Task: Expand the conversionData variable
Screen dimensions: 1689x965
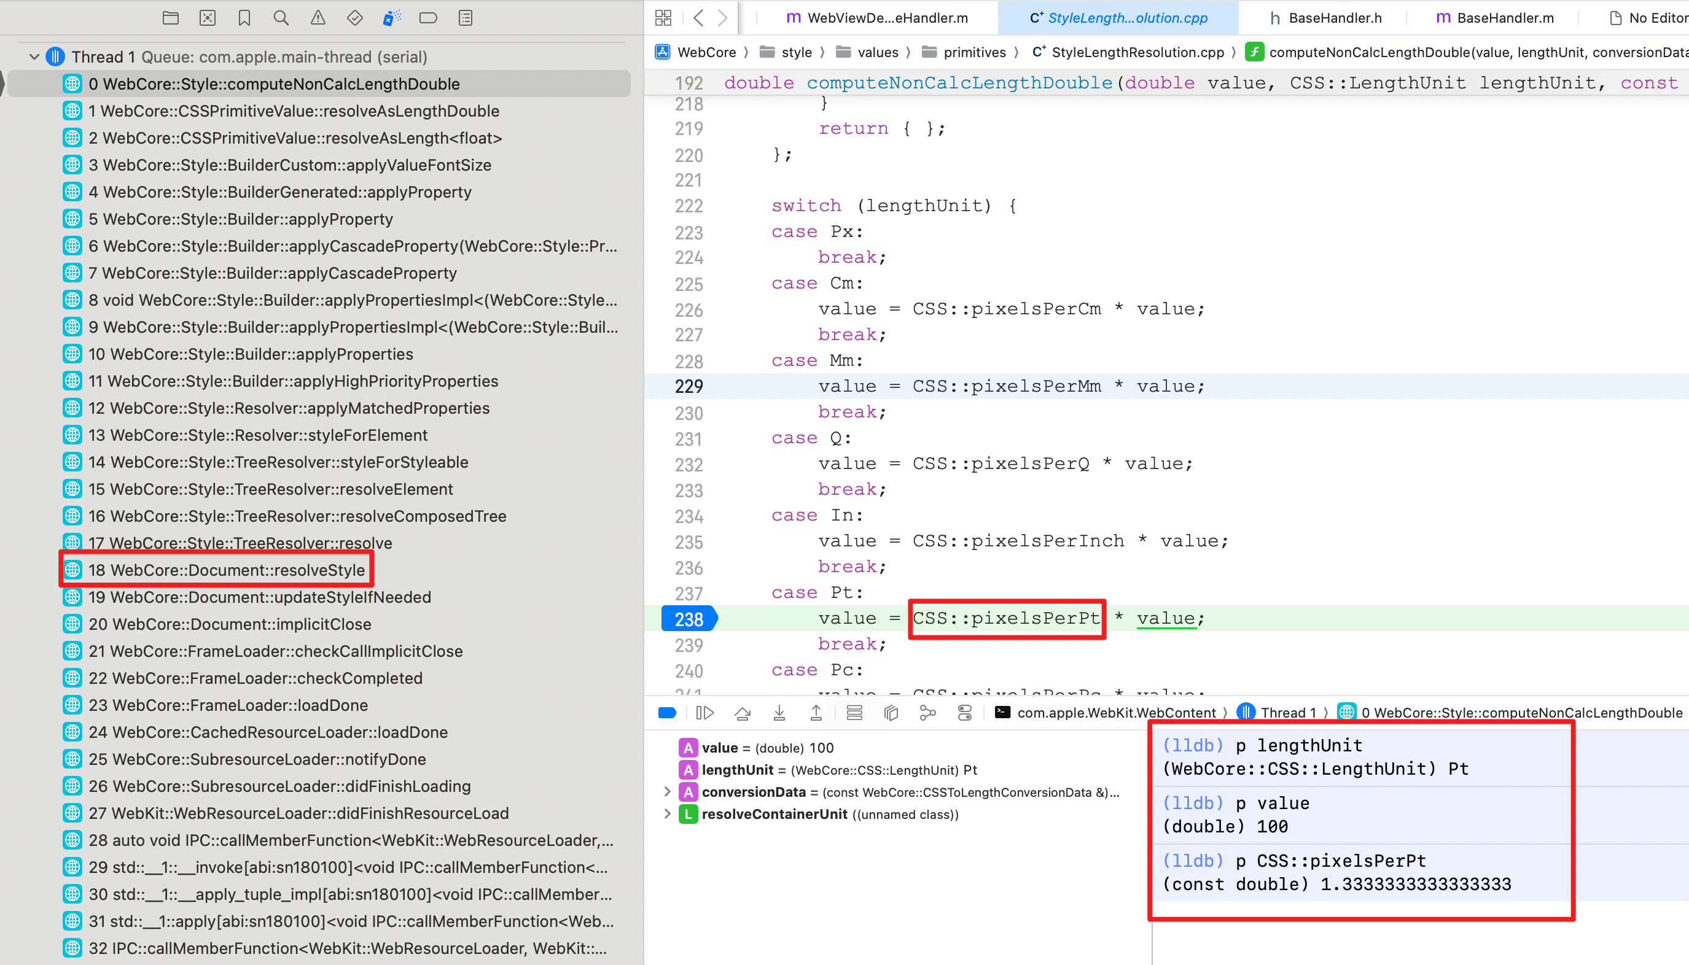Action: click(x=667, y=791)
